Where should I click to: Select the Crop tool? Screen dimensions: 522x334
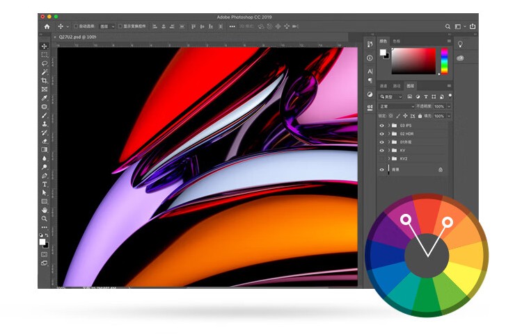45,81
